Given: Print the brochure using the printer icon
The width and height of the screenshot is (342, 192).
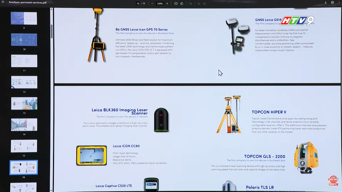Looking at the screenshot, I should coord(332,3).
